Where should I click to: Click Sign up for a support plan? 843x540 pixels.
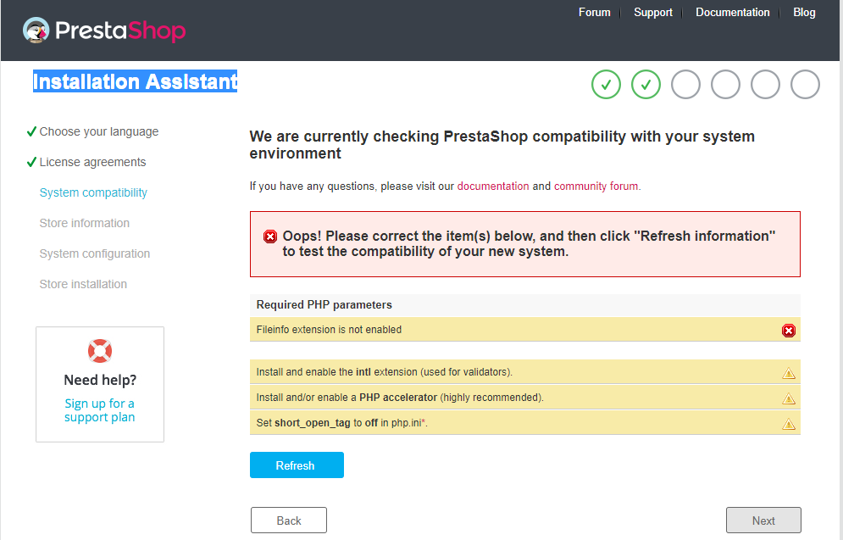100,410
